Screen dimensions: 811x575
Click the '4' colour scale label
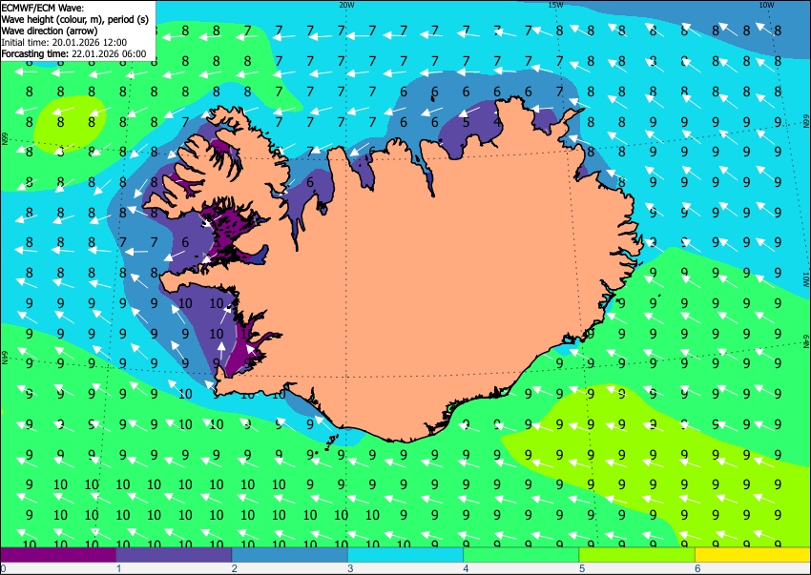(x=467, y=568)
